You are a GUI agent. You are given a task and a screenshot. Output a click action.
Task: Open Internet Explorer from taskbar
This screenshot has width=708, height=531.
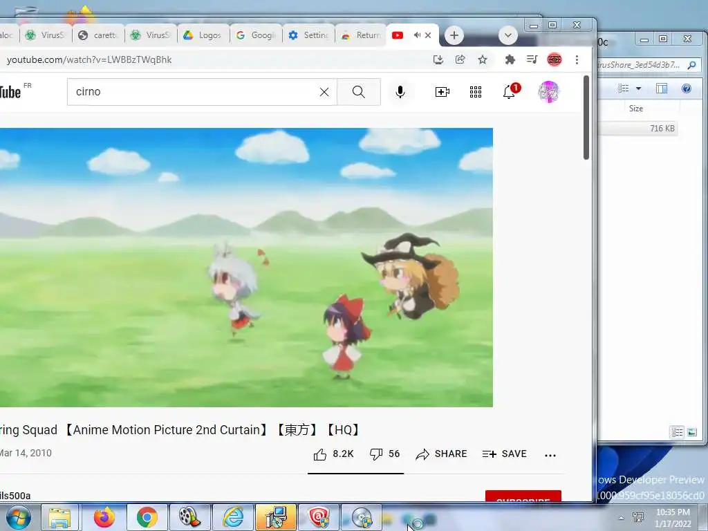[x=233, y=517]
